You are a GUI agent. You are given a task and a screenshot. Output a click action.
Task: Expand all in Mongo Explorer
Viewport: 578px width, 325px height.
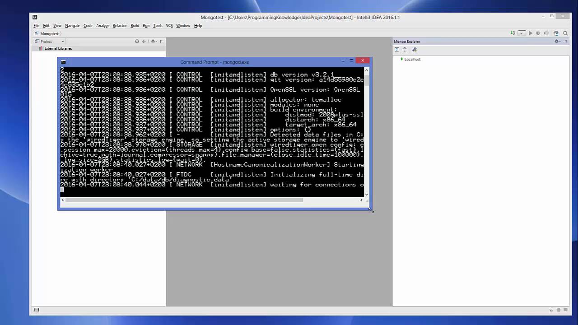397,50
